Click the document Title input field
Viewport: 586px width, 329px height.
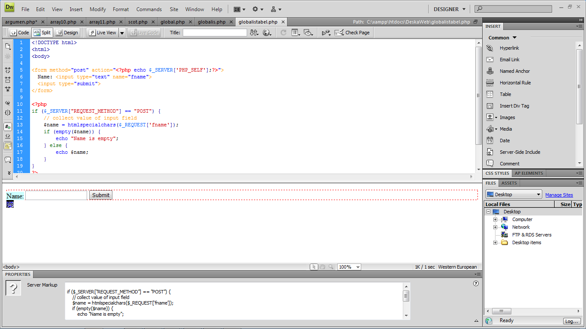point(215,33)
